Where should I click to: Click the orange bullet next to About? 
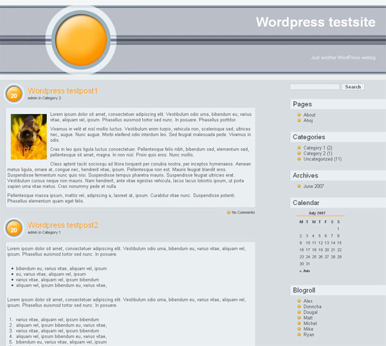coord(299,115)
